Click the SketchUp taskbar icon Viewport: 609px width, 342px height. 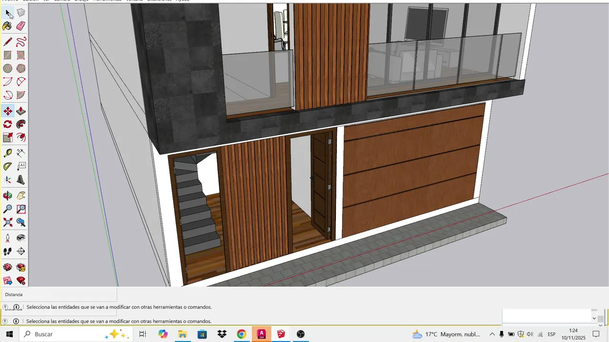coord(281,334)
